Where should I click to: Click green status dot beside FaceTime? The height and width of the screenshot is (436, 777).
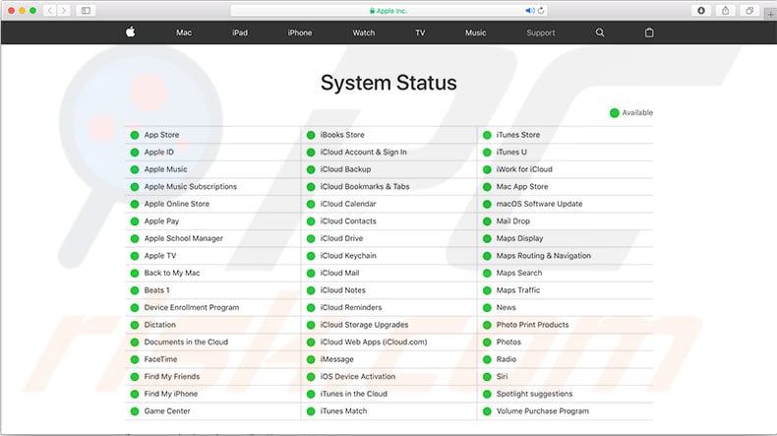coord(135,359)
